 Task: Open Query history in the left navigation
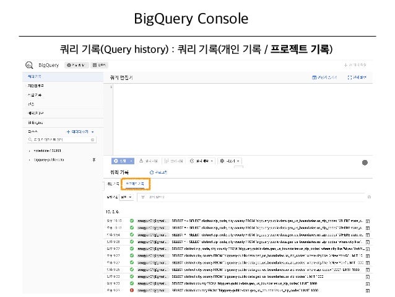(x=63, y=76)
